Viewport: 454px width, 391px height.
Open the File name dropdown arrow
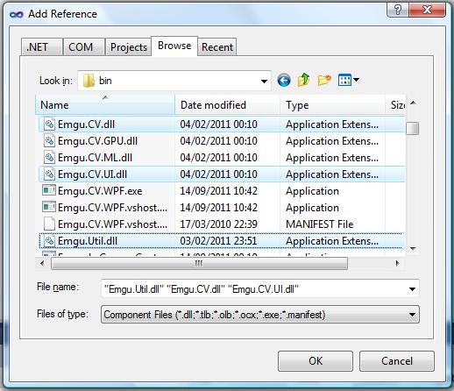click(412, 289)
